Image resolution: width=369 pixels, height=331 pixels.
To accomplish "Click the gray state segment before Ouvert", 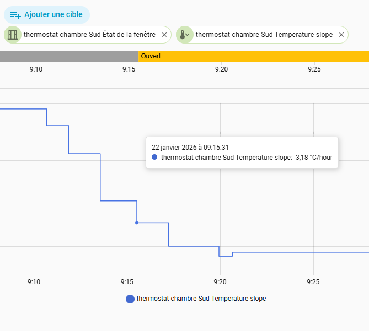I will tap(69, 56).
